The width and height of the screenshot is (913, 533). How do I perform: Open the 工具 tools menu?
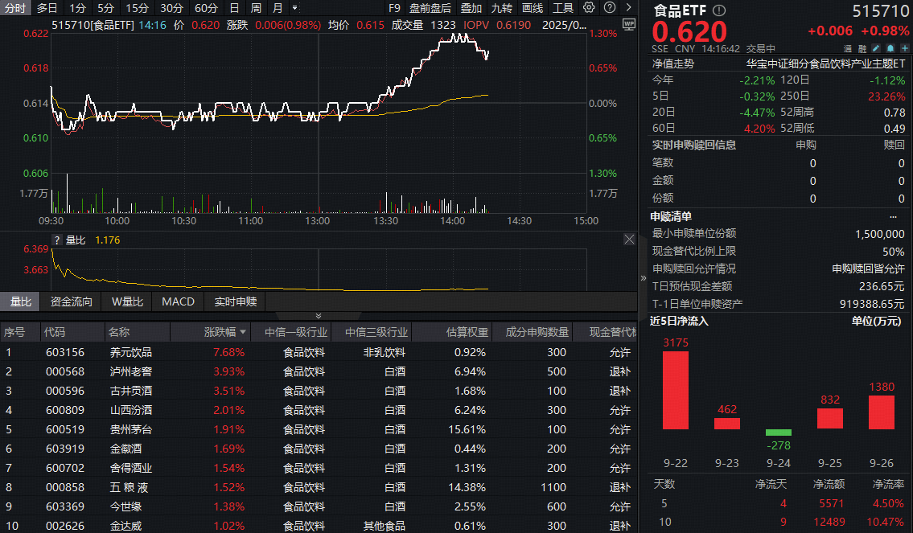pos(564,7)
